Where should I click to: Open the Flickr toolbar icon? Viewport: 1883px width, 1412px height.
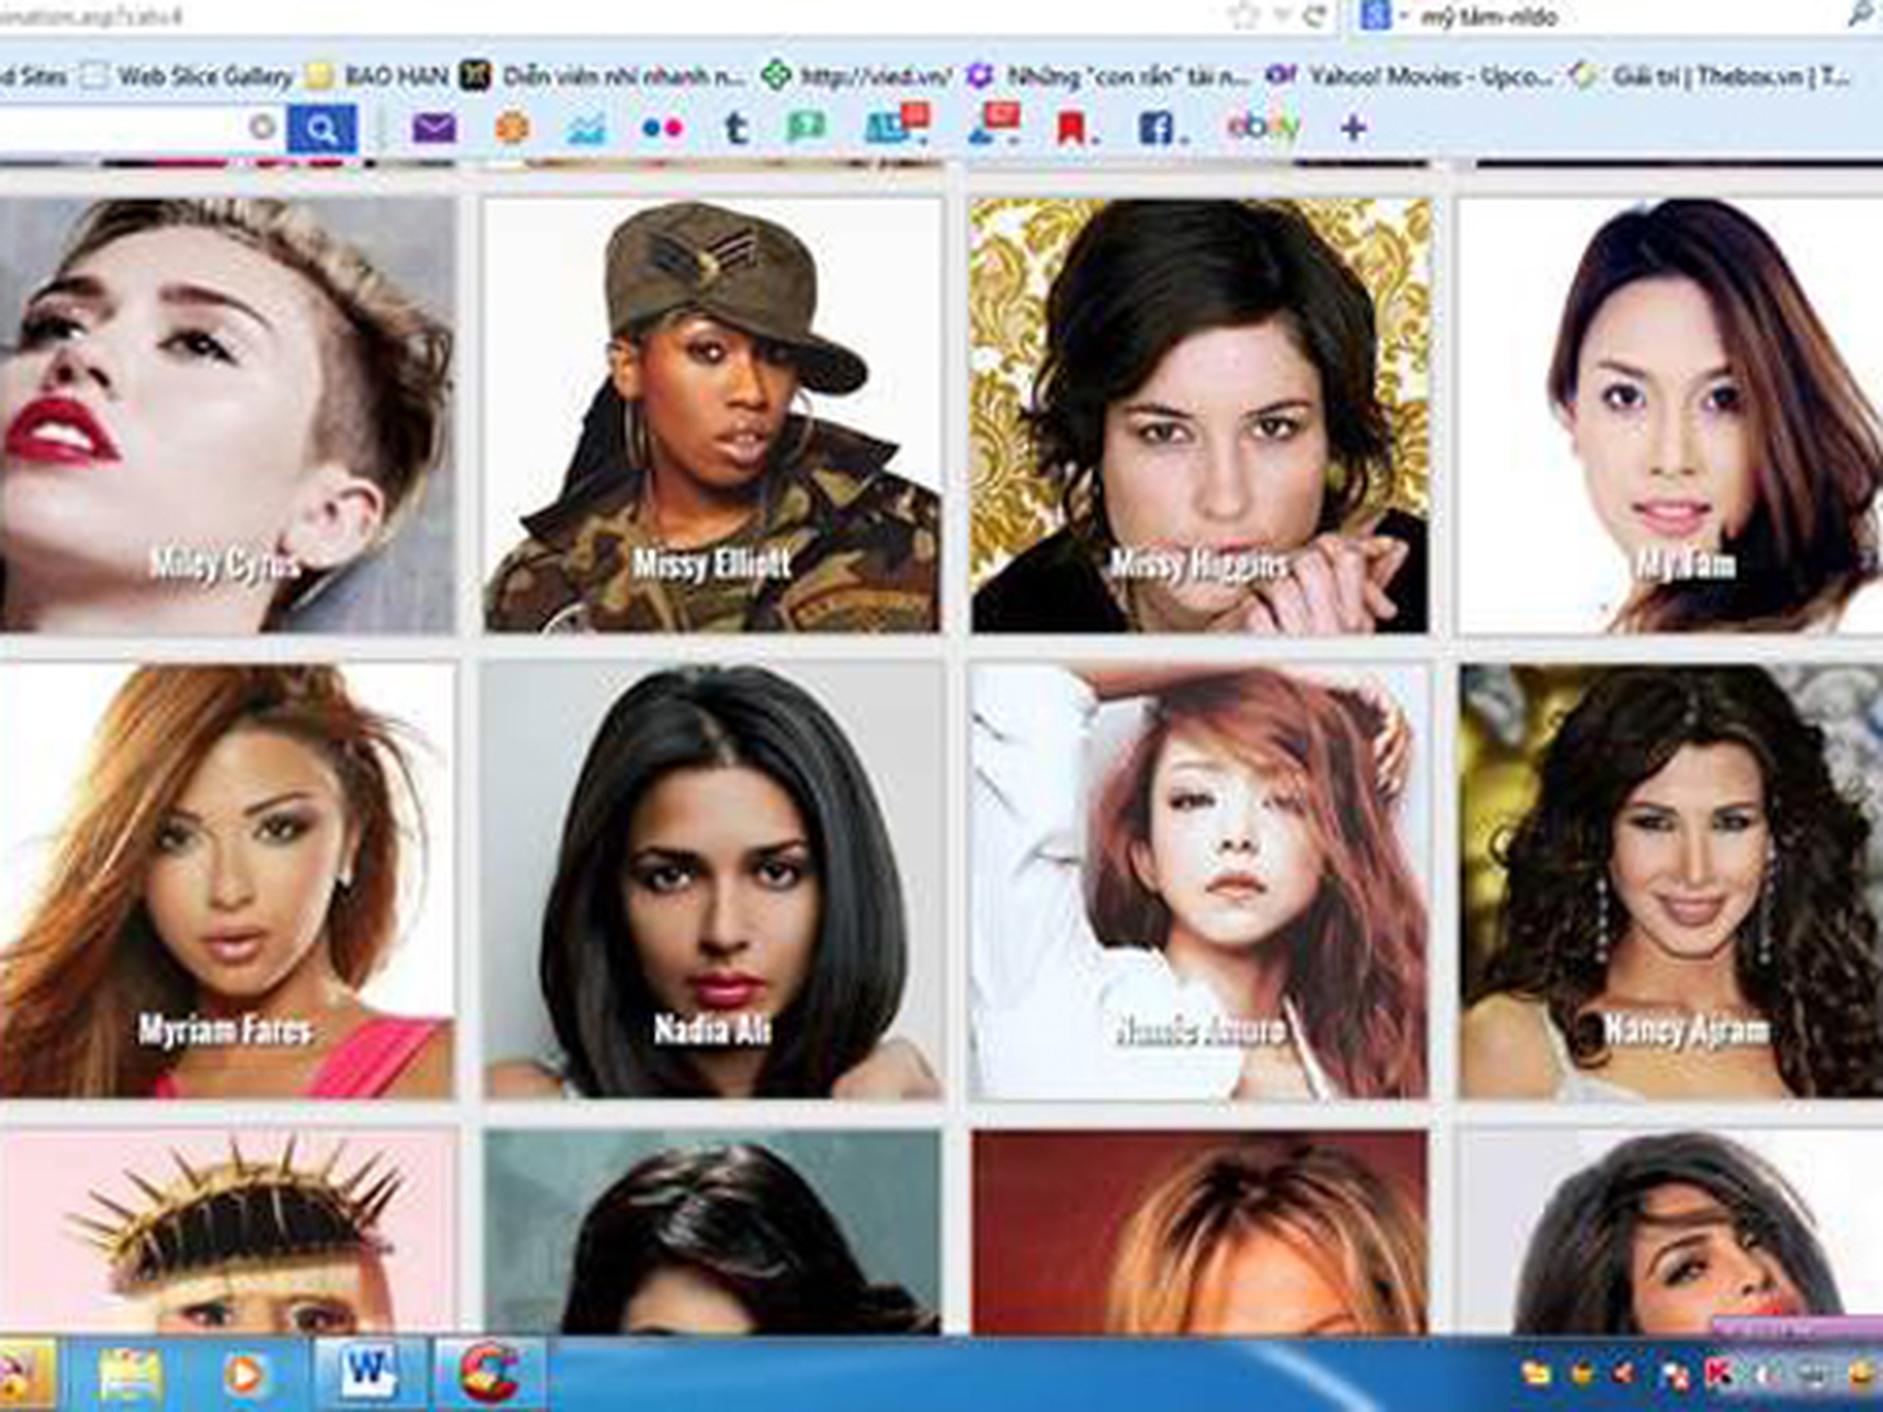(x=662, y=128)
